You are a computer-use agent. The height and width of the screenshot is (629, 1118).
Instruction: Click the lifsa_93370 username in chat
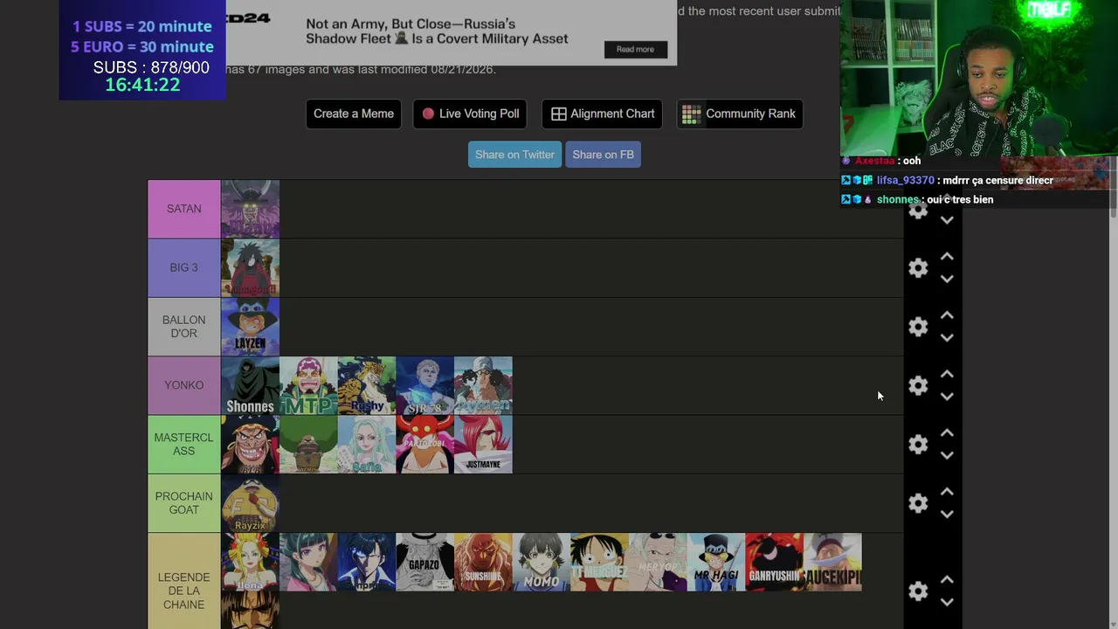906,180
